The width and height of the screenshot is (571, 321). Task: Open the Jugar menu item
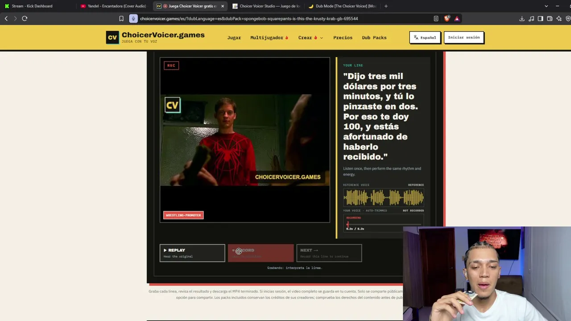coord(234,37)
